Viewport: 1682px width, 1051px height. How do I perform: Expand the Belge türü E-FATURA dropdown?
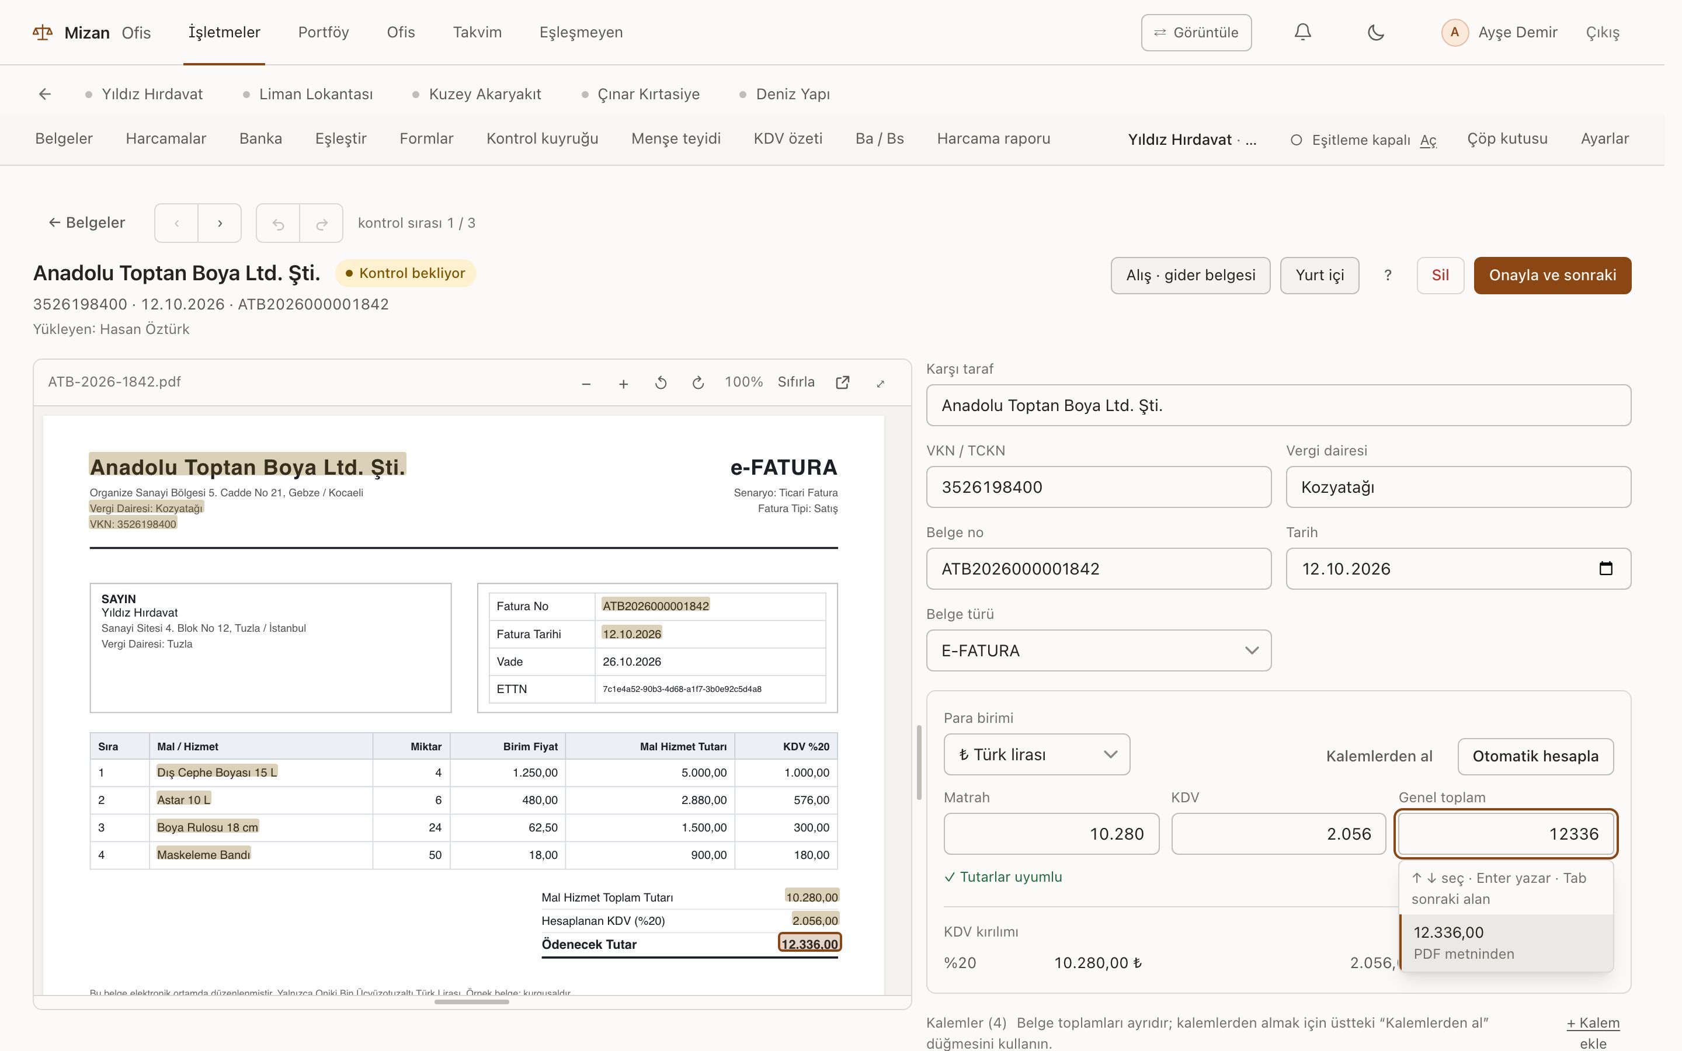(1098, 650)
